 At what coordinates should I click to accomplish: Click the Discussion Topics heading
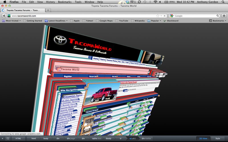pyautogui.click(x=73, y=96)
